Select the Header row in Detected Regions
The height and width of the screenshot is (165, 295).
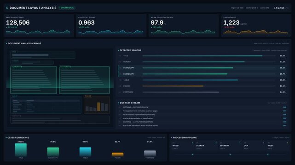tap(202, 62)
